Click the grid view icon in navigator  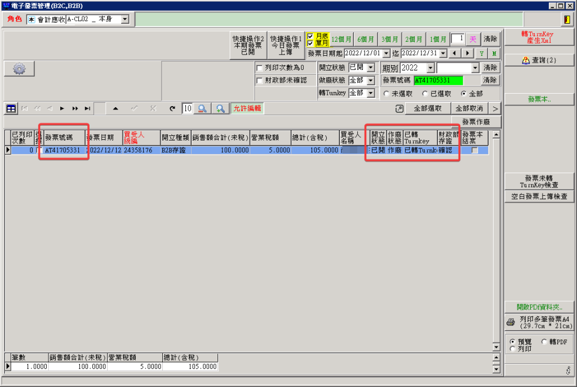11,108
